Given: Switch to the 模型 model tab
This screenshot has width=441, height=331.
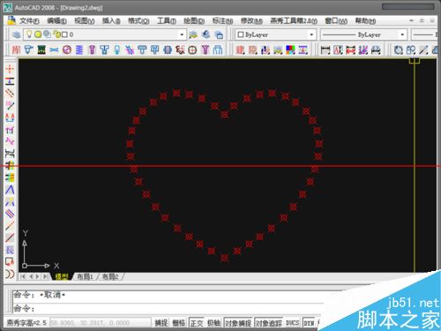Looking at the screenshot, I should pos(62,276).
